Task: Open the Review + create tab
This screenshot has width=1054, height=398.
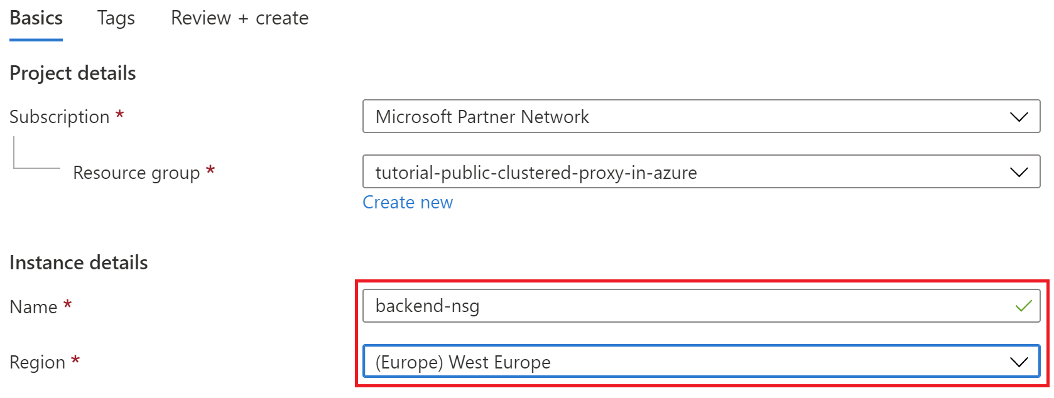Action: tap(239, 18)
